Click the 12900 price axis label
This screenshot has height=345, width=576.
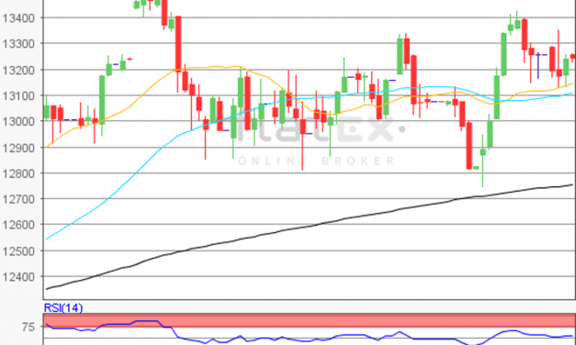pyautogui.click(x=18, y=148)
